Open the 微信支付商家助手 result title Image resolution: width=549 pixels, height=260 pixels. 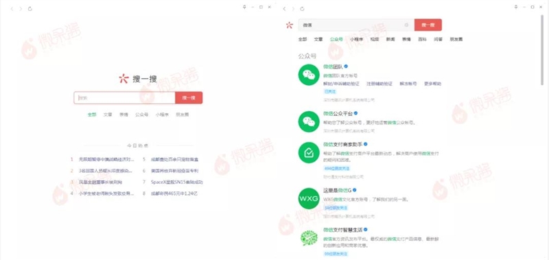(x=342, y=144)
